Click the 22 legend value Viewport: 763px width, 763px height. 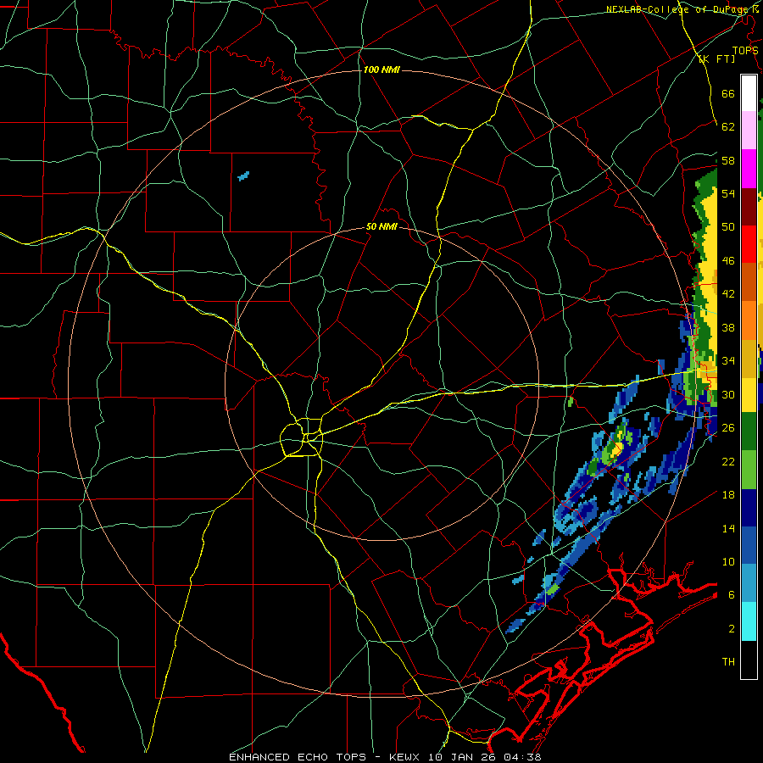click(x=728, y=461)
